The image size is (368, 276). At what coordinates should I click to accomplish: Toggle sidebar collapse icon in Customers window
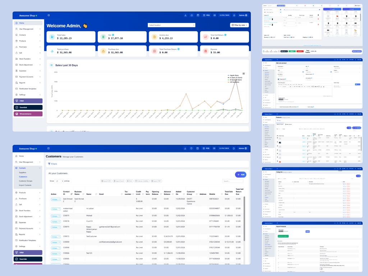tap(49, 148)
